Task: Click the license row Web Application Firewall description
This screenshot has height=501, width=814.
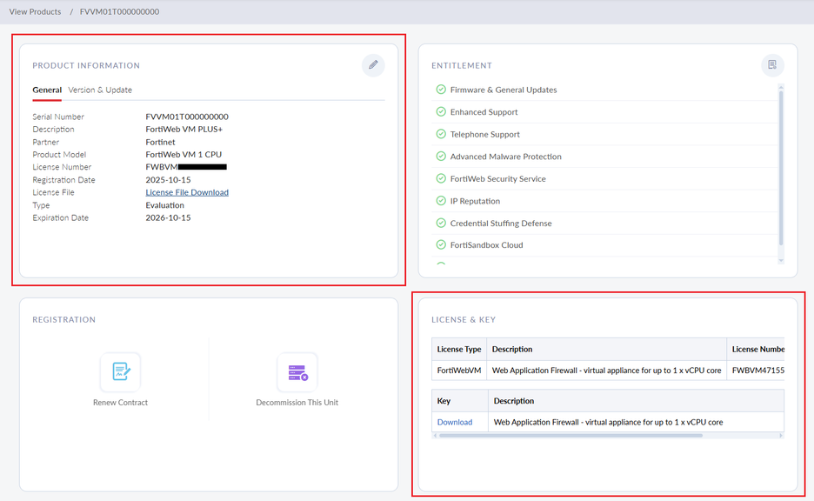Action: tap(606, 371)
